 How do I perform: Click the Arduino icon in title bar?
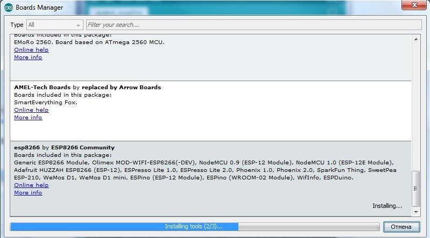[x=9, y=8]
